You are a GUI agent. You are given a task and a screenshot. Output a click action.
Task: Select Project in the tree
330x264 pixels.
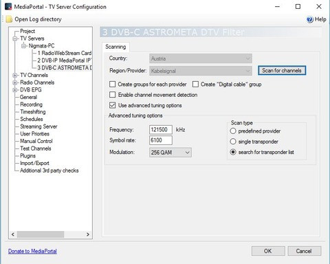27,31
